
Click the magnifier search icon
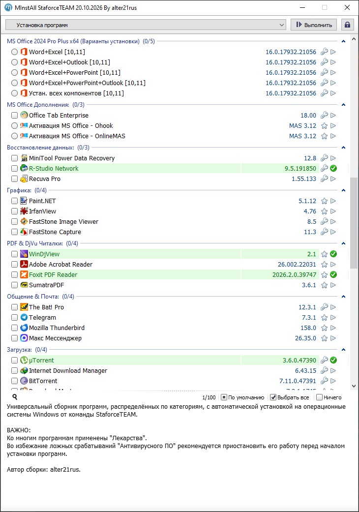pyautogui.click(x=15, y=397)
